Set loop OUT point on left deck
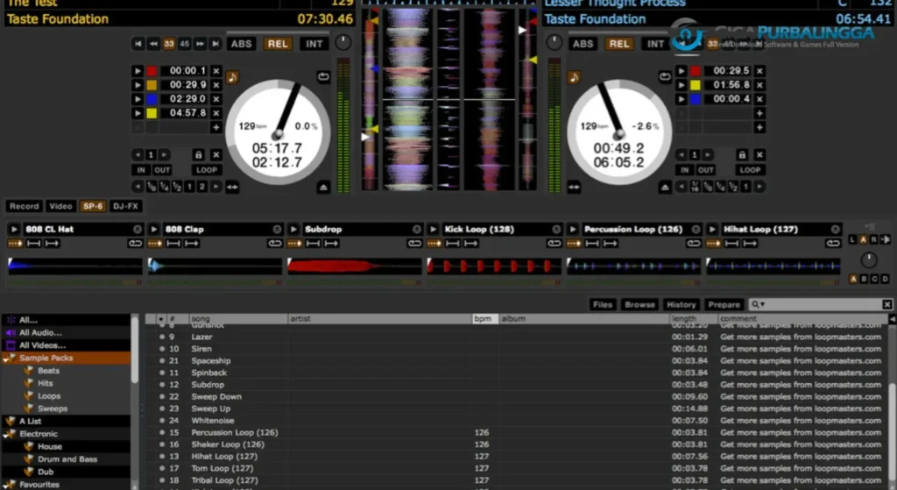The image size is (897, 490). (x=162, y=170)
